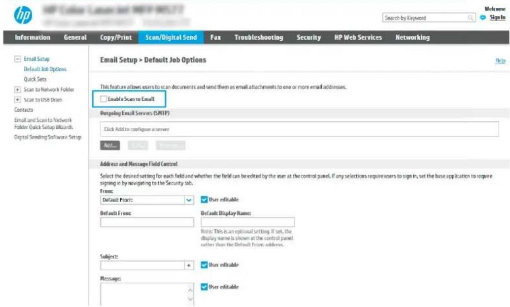
Task: Click the Scan to USB Drive label
Action: [43, 100]
